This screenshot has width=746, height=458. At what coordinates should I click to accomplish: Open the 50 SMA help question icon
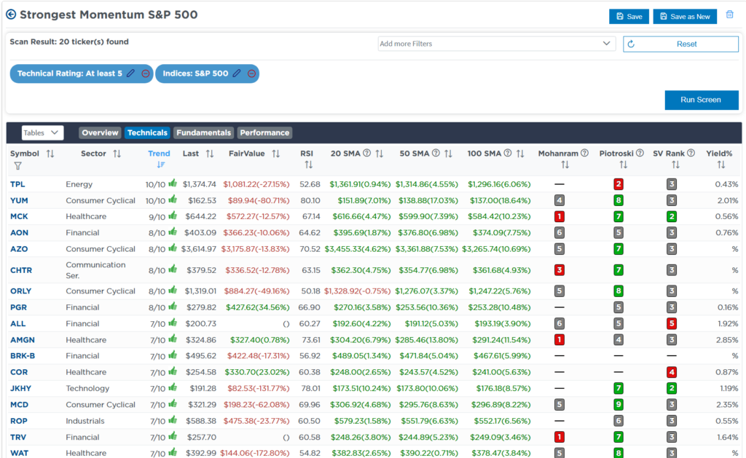pos(436,153)
